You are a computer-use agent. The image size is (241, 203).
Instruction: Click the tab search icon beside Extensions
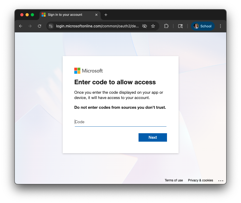(180, 26)
